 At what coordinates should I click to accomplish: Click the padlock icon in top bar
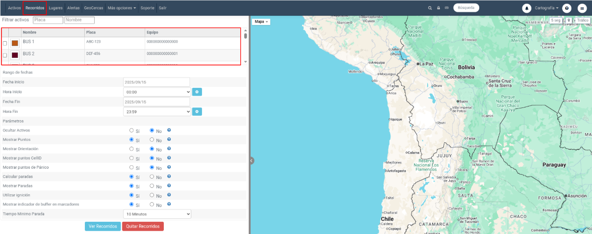point(438,8)
